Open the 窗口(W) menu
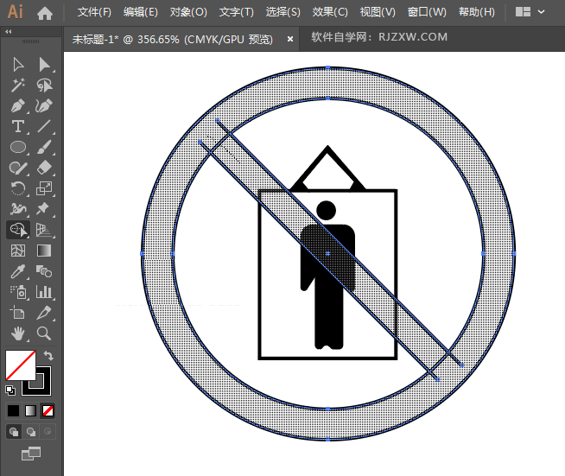565x476 pixels. [427, 12]
